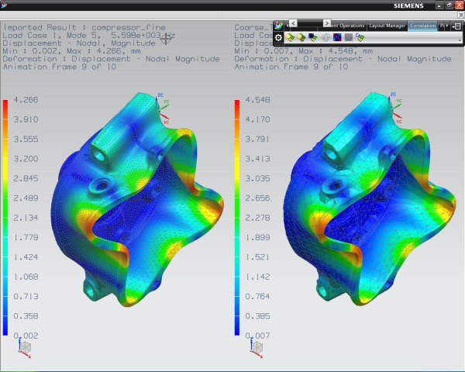Image resolution: width=465 pixels, height=372 pixels.
Task: Click the view triad in left viewport corner
Action: [26, 349]
